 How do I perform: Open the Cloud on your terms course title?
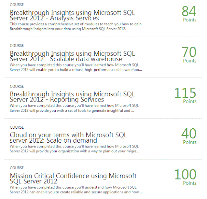coord(69,137)
